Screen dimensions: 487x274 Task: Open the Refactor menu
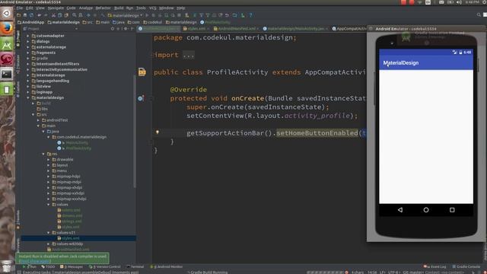(103, 8)
